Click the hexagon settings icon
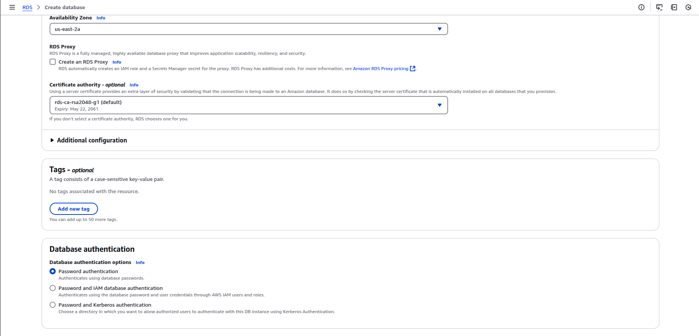 (688, 7)
